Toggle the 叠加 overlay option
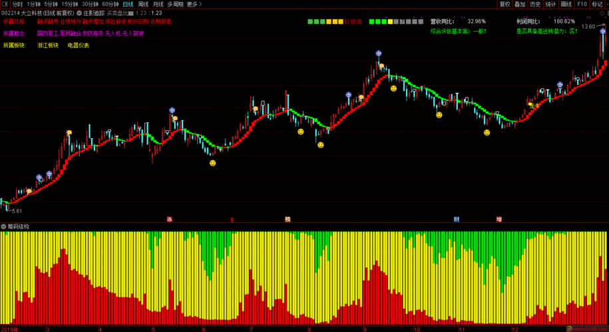Viewport: 609px width, 332px height. tap(520, 4)
